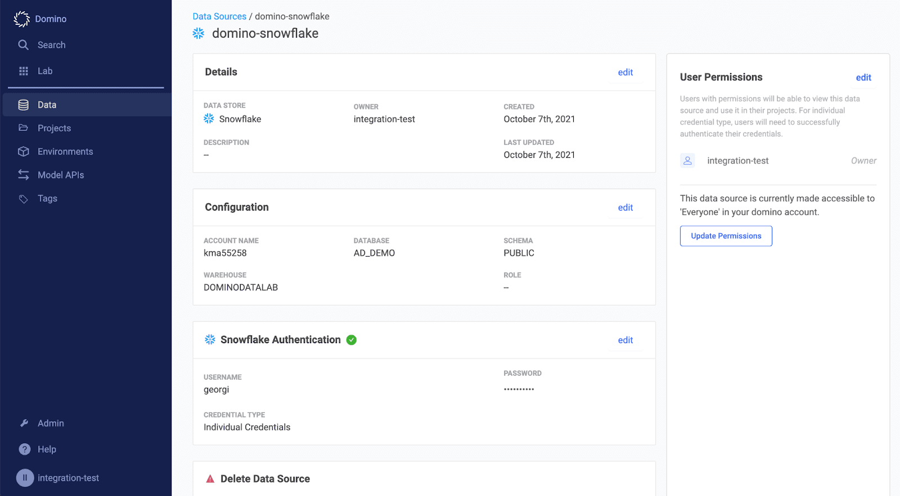Open Search via magnifier icon
The image size is (900, 496).
23,45
